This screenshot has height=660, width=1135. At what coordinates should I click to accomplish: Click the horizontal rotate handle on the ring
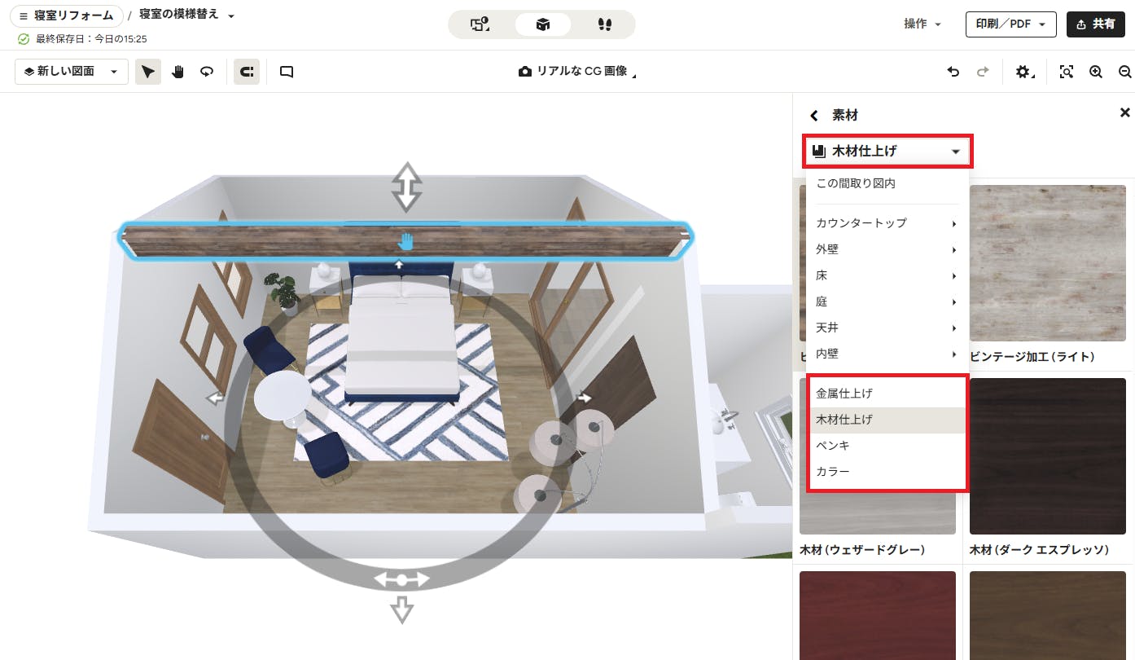tap(401, 579)
